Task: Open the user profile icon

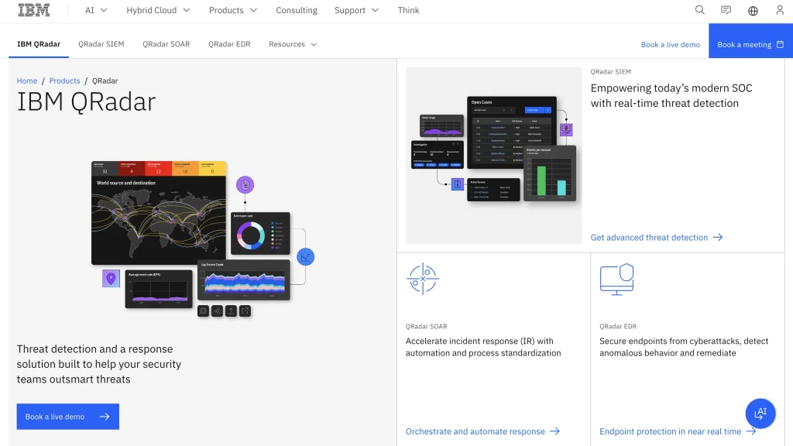Action: point(780,10)
